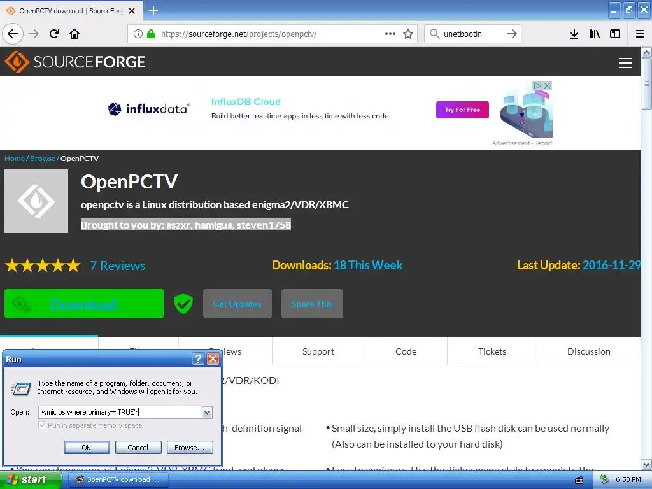Click the five-star rating
This screenshot has height=489, width=652.
coord(43,265)
